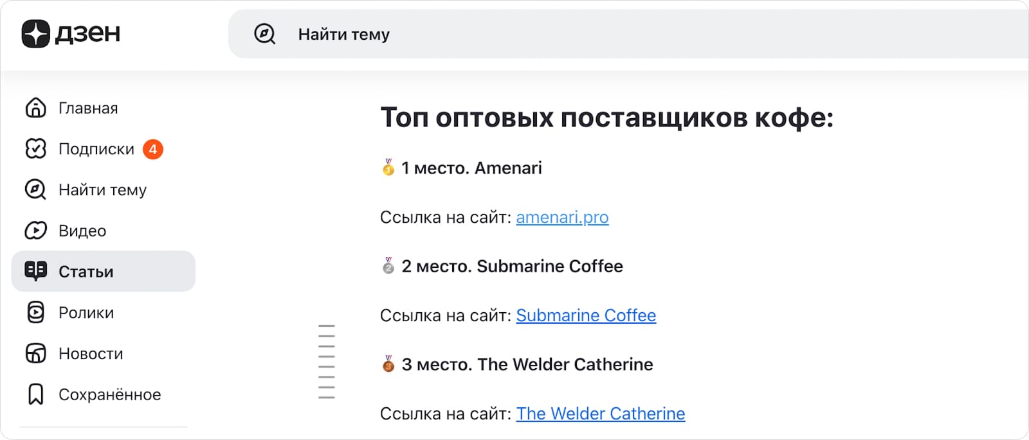Click the Статьи book icon
Screen dimensions: 1029x440
click(35, 270)
